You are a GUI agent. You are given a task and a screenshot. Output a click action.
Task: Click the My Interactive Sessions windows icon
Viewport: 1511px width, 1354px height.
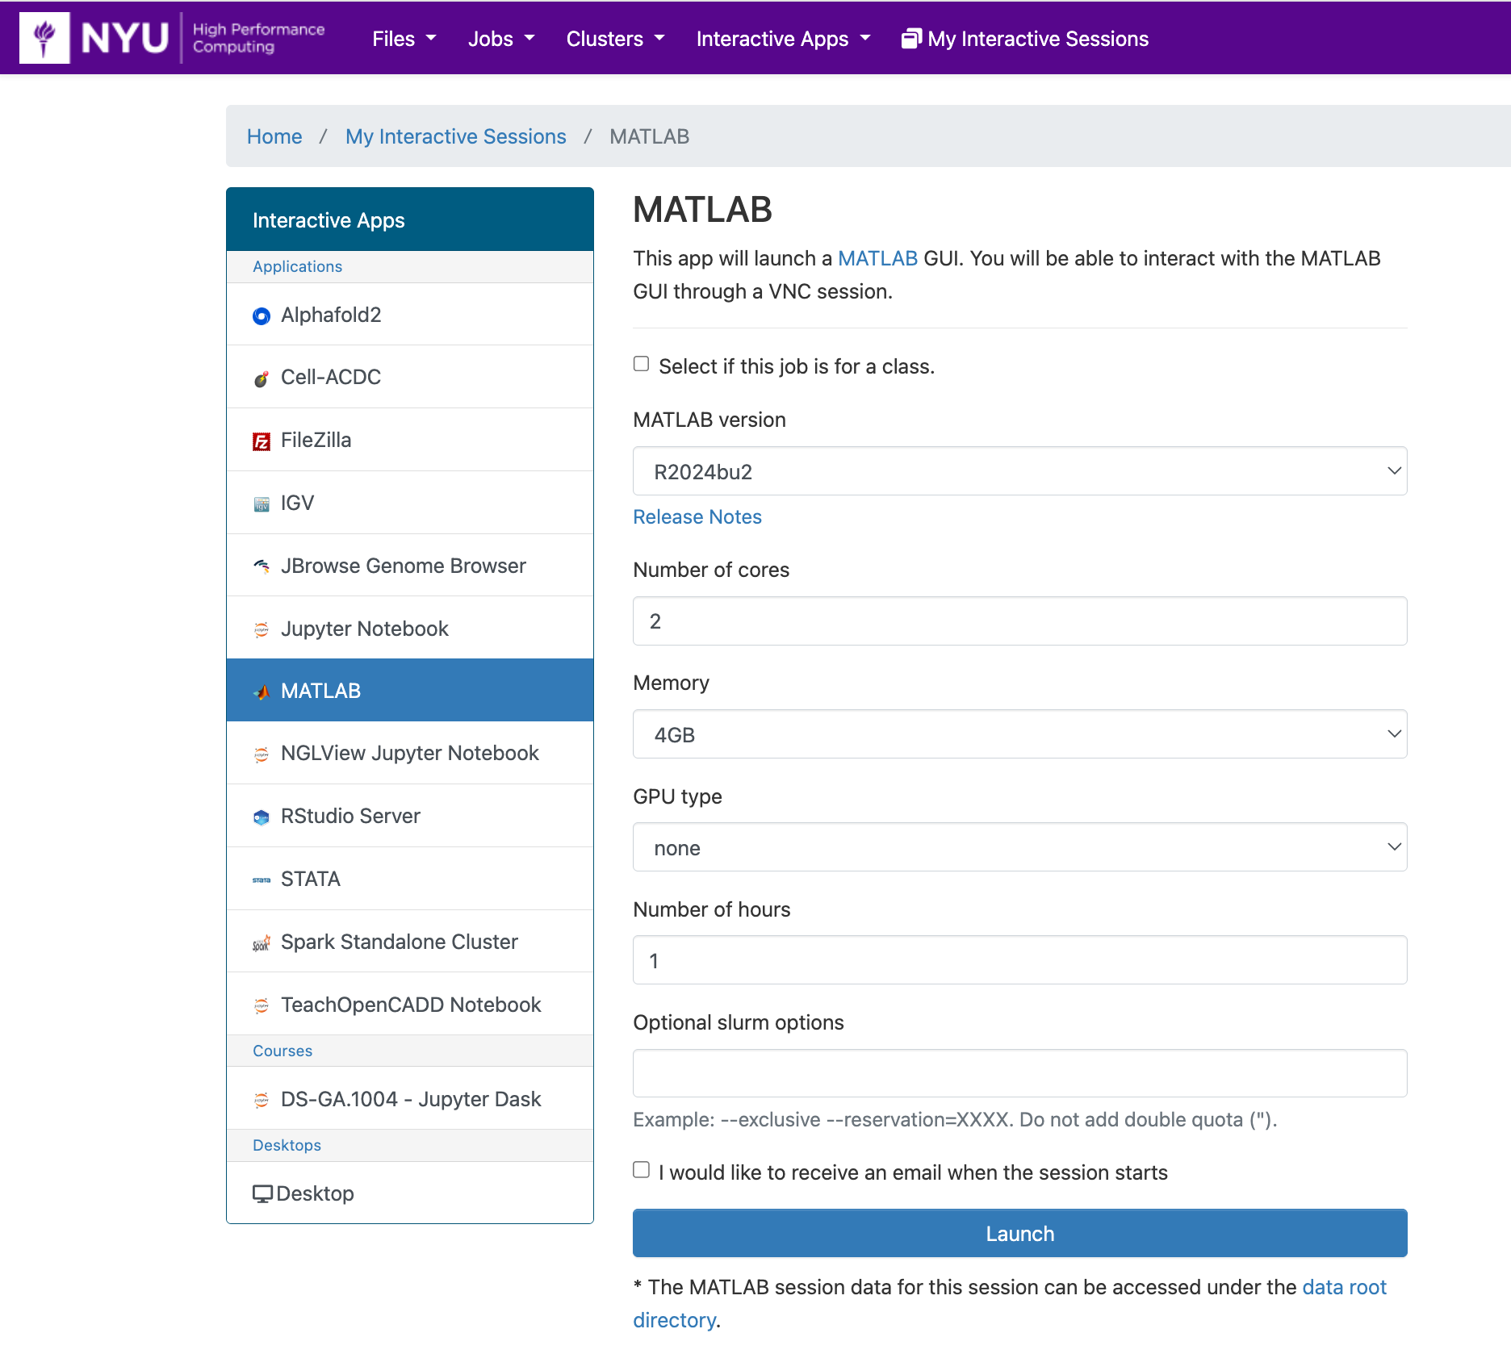pyautogui.click(x=911, y=39)
